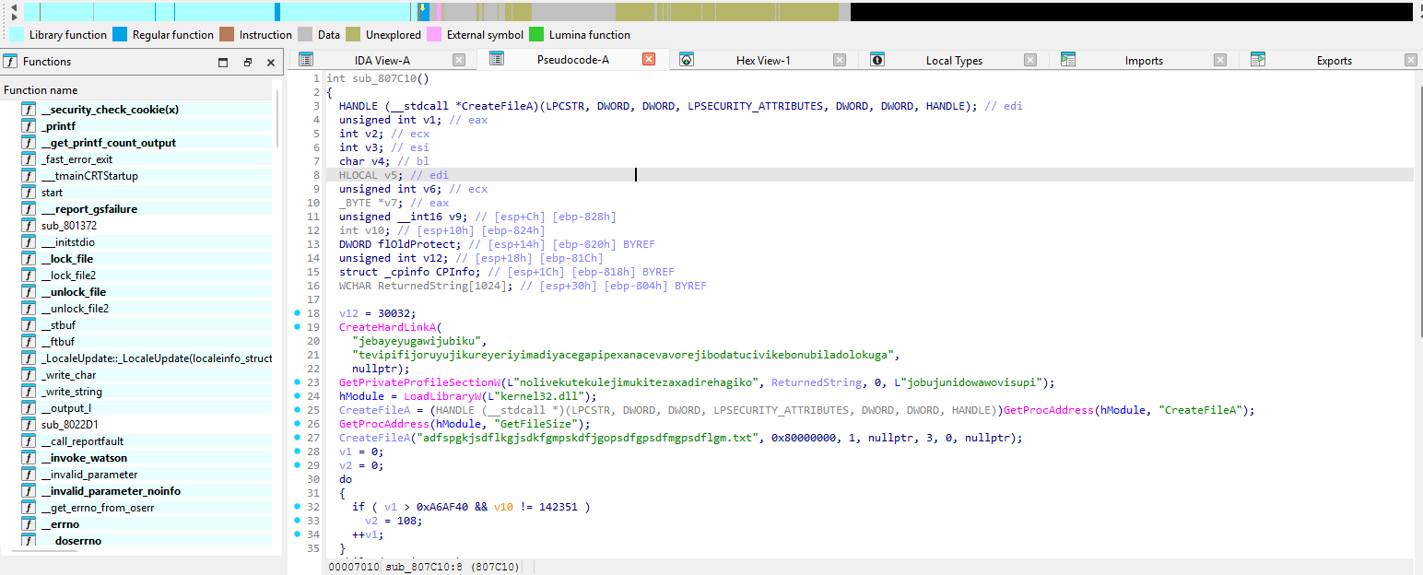Float the Functions panel window
Image resolution: width=1423 pixels, height=575 pixels.
click(247, 63)
